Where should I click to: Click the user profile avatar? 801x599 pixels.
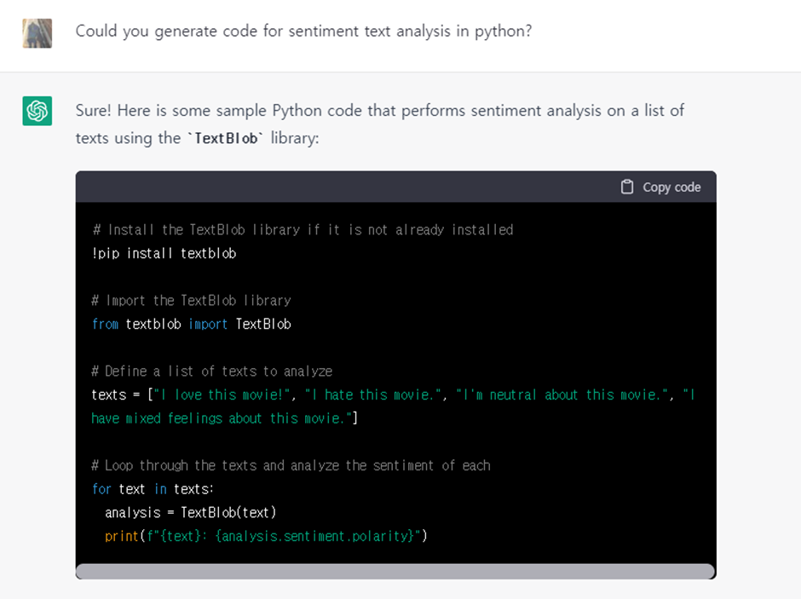click(x=37, y=32)
